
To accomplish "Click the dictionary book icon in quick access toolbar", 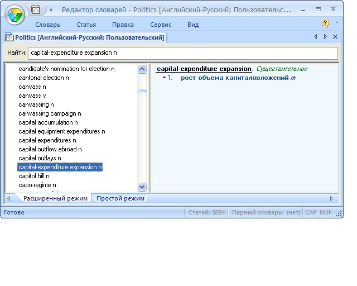I will click(36, 9).
